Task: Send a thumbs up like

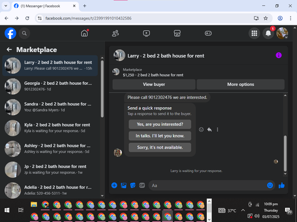Action: [282, 185]
